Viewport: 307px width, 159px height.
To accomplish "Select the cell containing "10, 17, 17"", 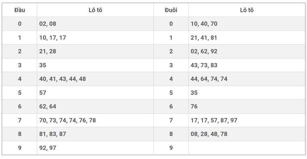I will [53, 38].
